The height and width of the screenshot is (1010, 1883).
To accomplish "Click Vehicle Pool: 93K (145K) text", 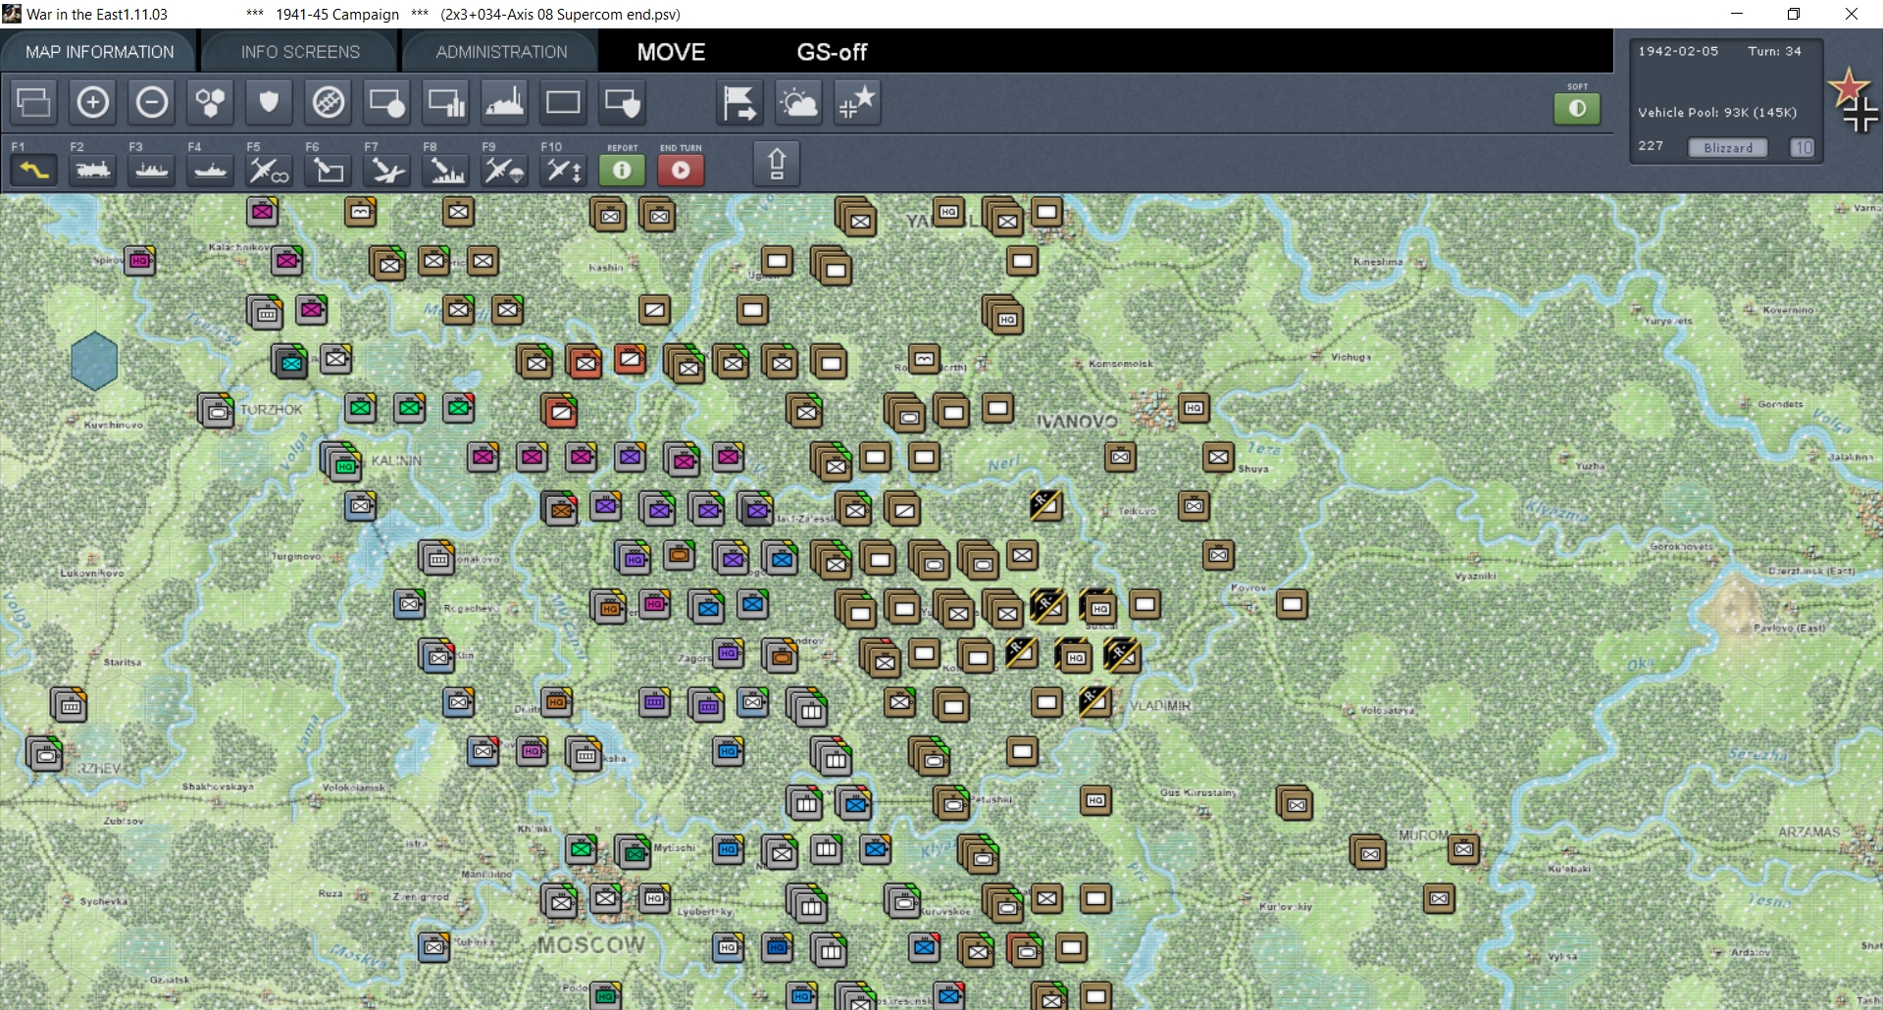I will pyautogui.click(x=1717, y=112).
